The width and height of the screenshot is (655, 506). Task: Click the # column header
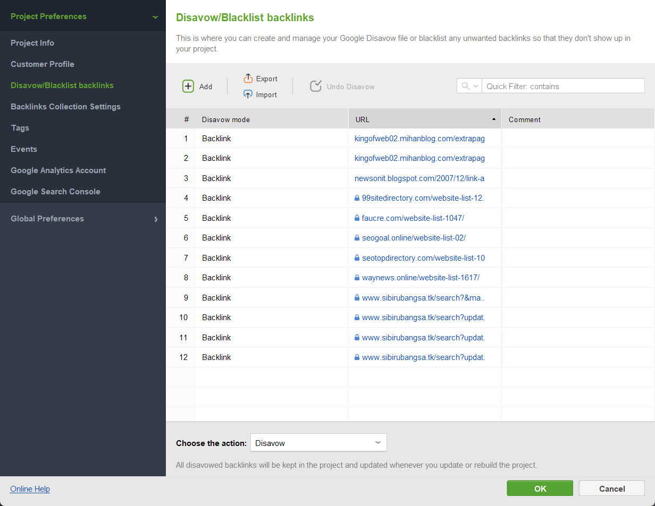pos(187,119)
